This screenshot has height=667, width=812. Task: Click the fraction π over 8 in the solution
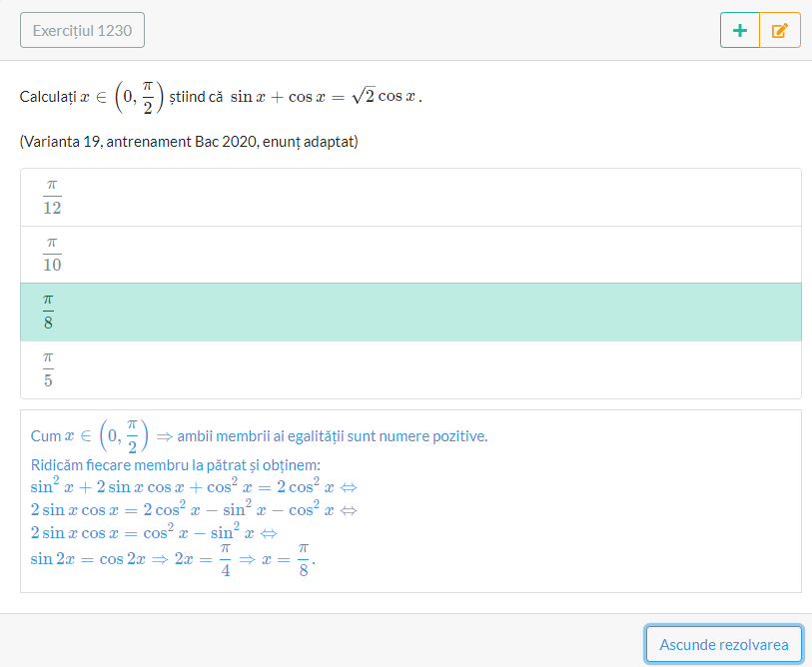click(x=304, y=559)
